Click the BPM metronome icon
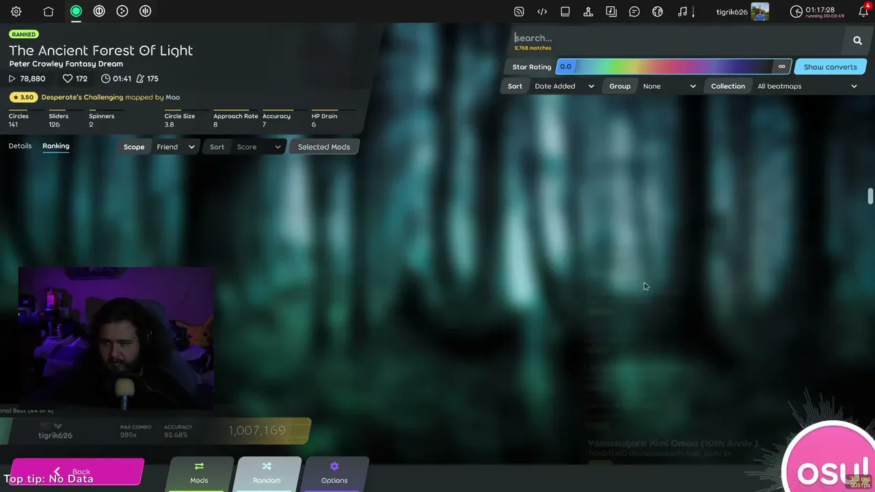Screen dimensions: 875x492 (x=139, y=79)
